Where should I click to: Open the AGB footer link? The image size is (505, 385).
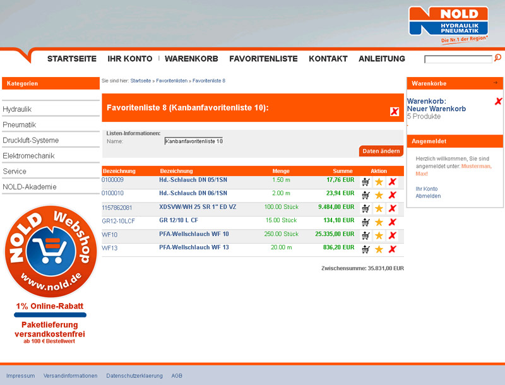click(177, 376)
